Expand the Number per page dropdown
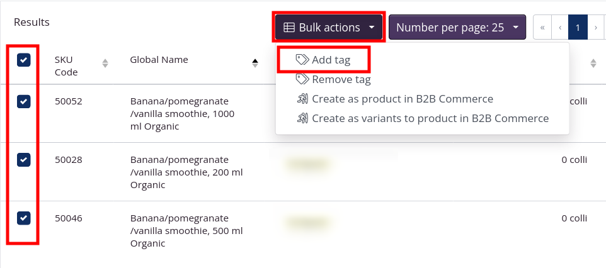Screen dimensions: 606x268 tap(457, 28)
